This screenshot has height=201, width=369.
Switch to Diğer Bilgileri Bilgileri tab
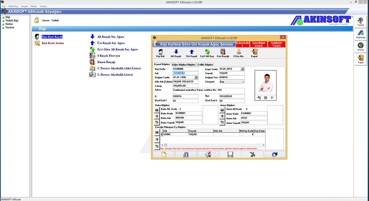[x=184, y=65]
